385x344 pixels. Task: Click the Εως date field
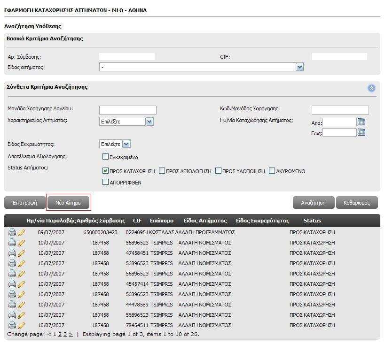pyautogui.click(x=339, y=133)
